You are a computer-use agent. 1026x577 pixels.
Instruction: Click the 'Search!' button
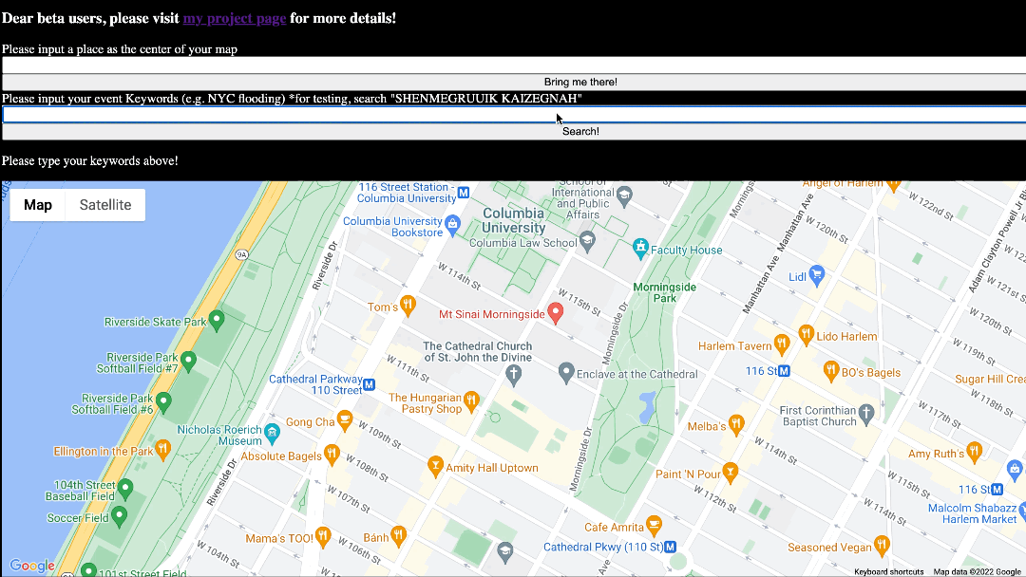click(x=514, y=131)
